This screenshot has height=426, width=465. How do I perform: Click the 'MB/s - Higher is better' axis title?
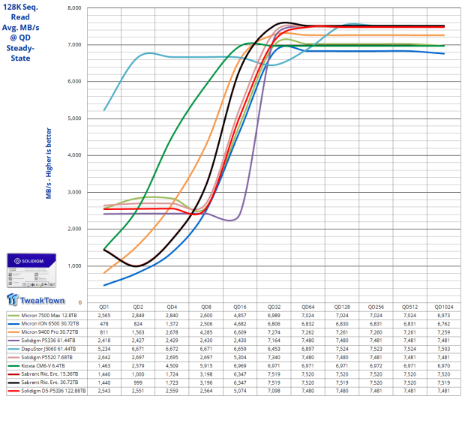[49, 163]
